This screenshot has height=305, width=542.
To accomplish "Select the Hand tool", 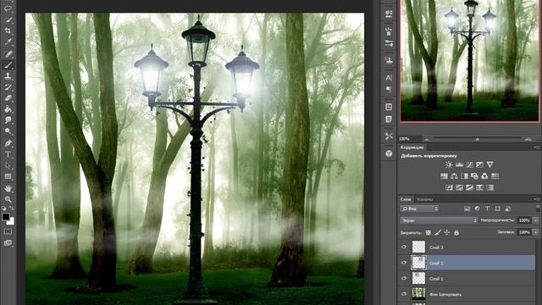I will 8,188.
